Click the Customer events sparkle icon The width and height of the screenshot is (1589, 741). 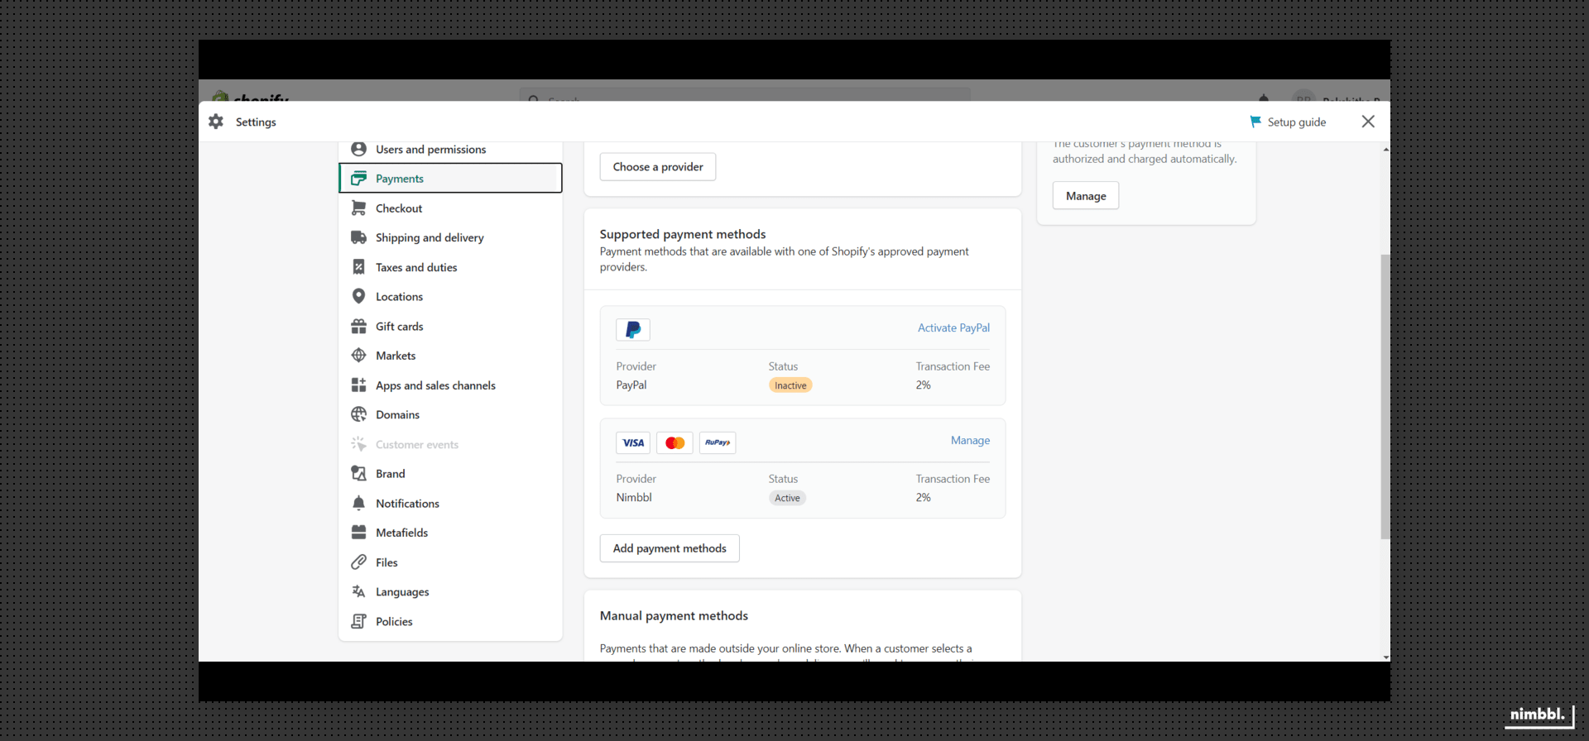point(358,444)
